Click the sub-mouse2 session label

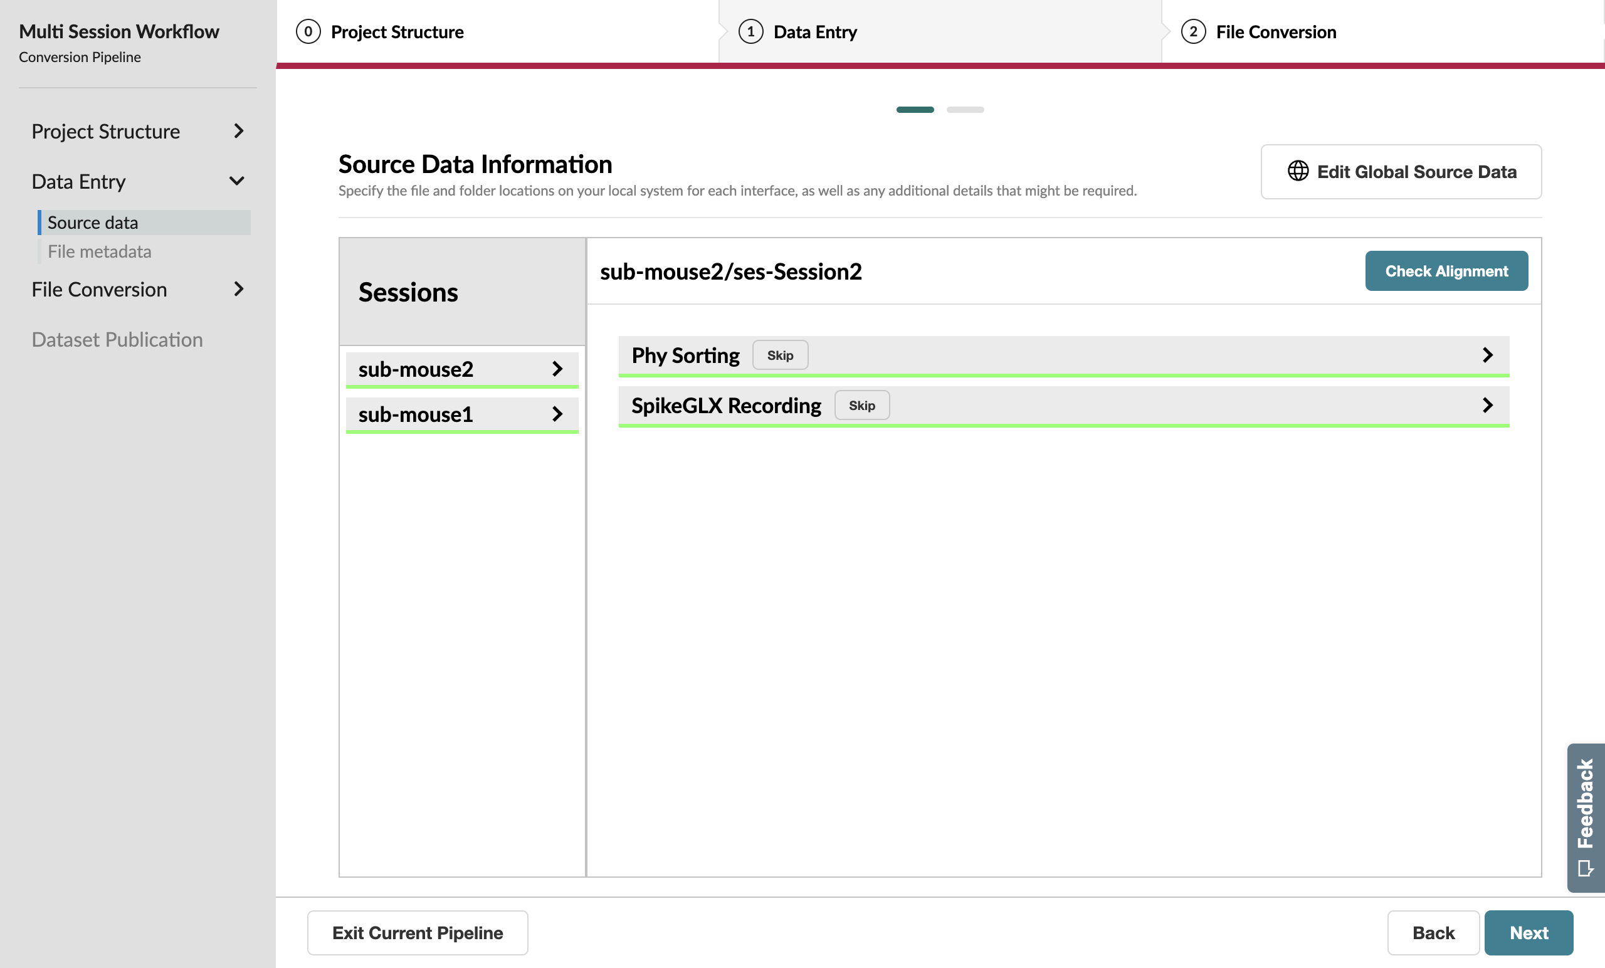(416, 369)
